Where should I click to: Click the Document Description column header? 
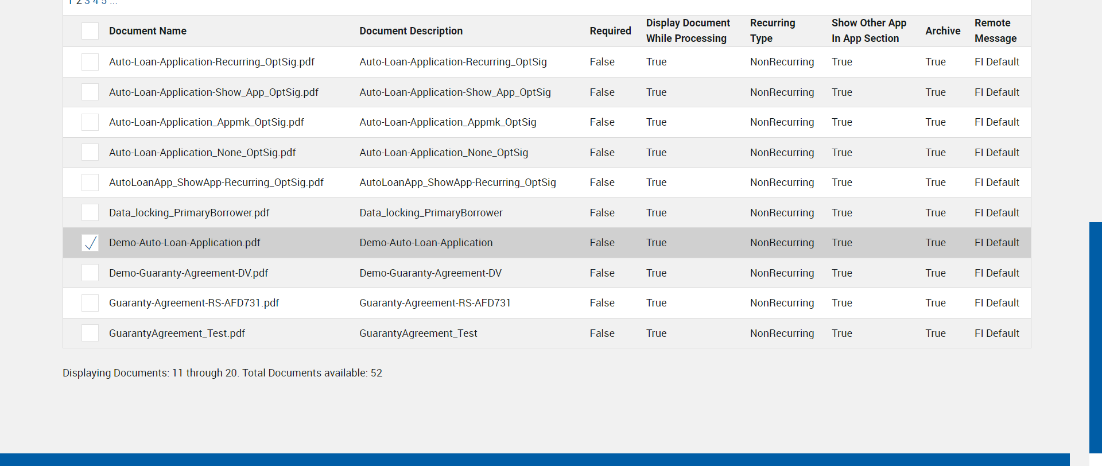411,31
